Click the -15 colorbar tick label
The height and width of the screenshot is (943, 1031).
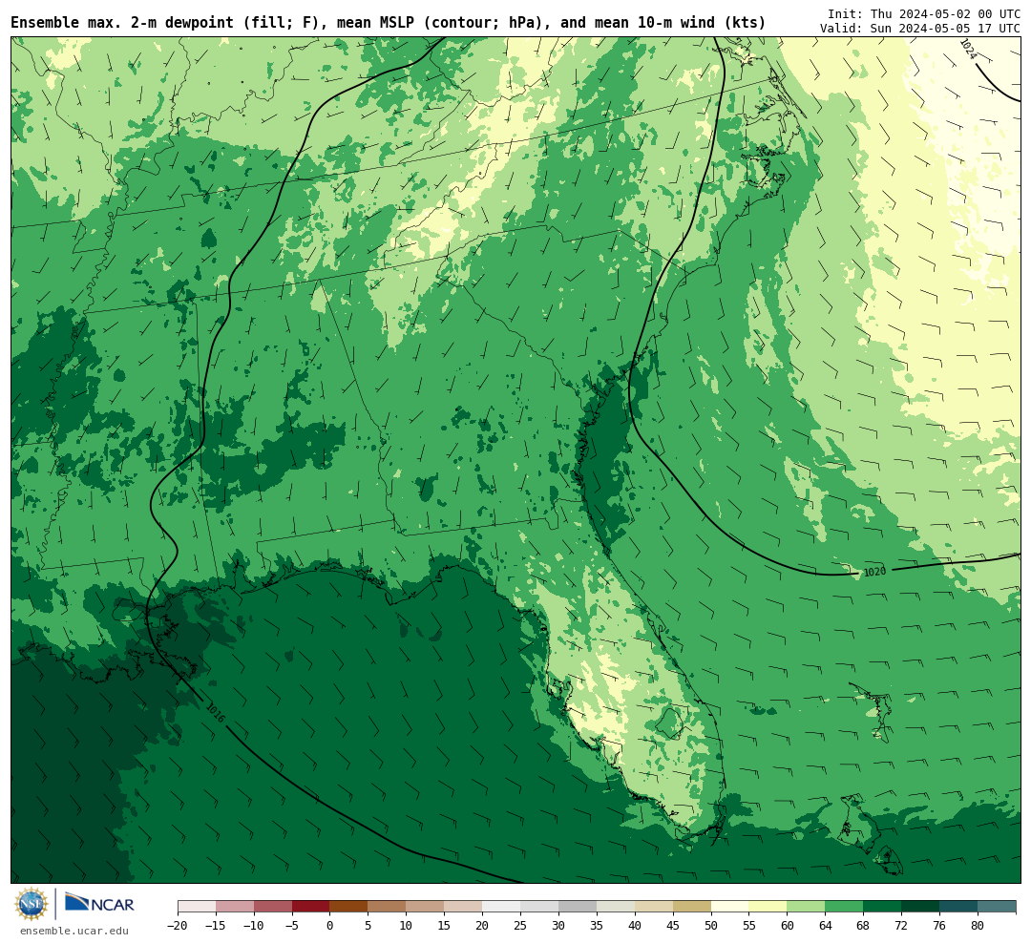(x=215, y=926)
